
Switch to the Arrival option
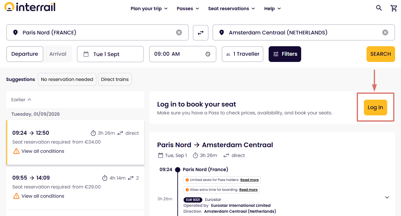(58, 54)
